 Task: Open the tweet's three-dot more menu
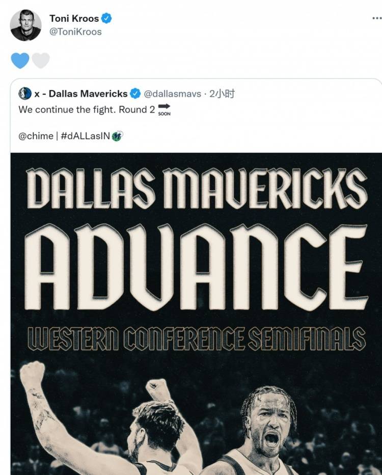coord(377,18)
